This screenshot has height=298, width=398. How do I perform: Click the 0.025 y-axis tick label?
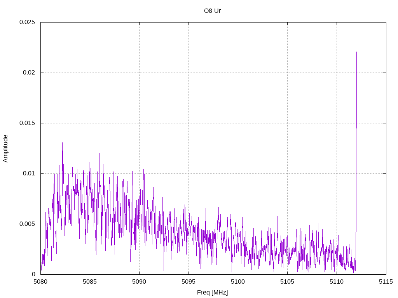(27, 22)
